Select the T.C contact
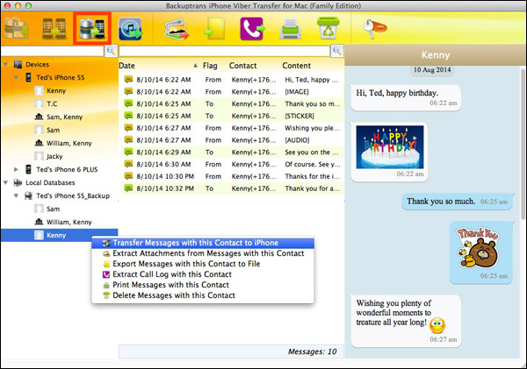 pos(52,103)
